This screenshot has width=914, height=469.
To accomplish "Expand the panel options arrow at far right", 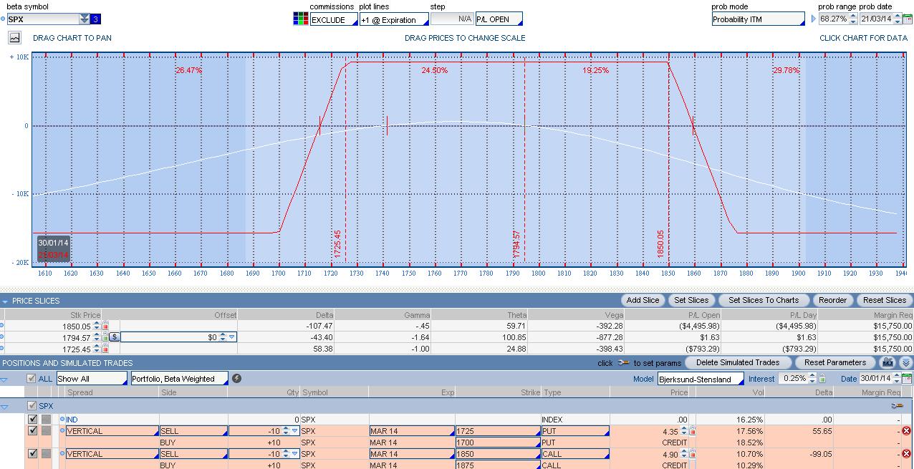I will pyautogui.click(x=906, y=363).
